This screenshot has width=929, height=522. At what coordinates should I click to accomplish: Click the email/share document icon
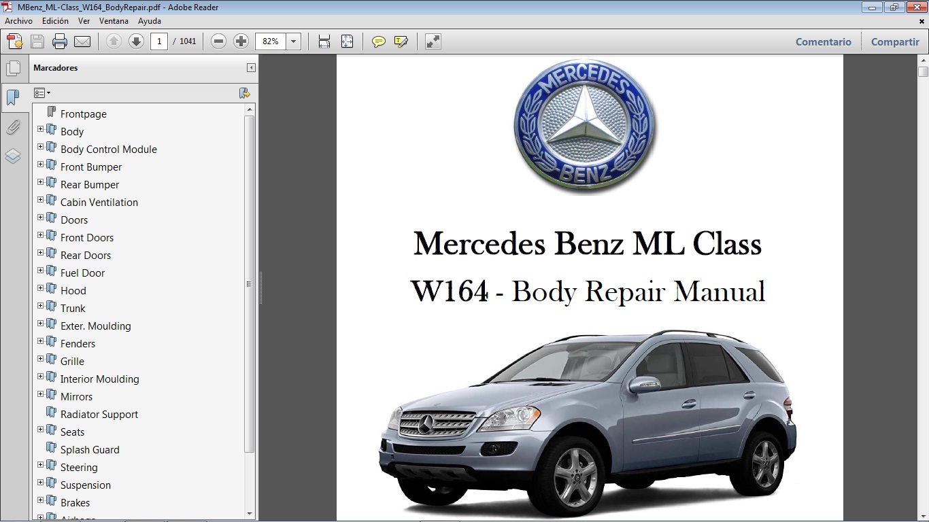[81, 41]
